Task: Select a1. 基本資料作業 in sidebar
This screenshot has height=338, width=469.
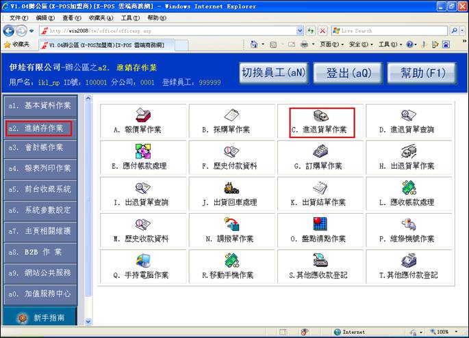Action: 39,107
